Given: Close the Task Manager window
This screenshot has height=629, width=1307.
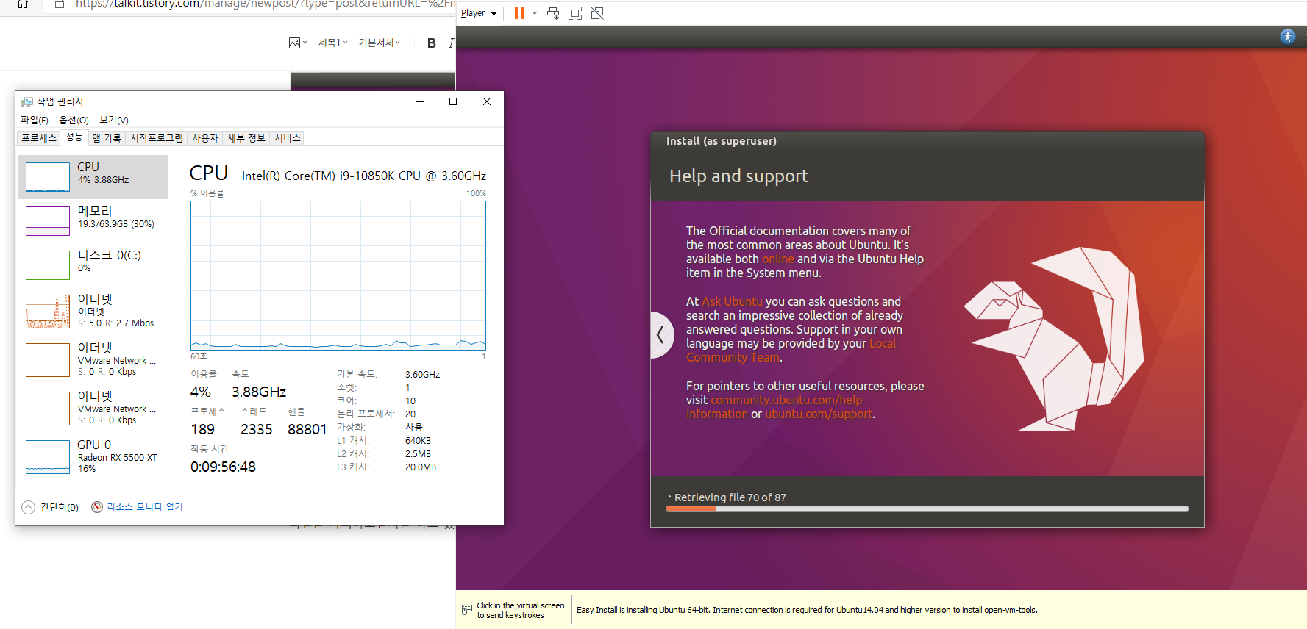Looking at the screenshot, I should (x=486, y=101).
